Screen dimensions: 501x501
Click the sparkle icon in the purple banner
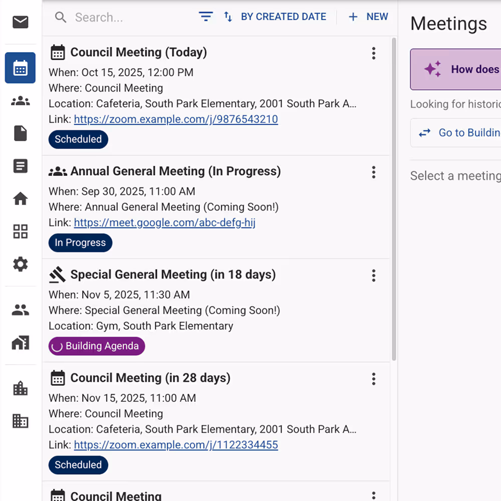tap(433, 69)
